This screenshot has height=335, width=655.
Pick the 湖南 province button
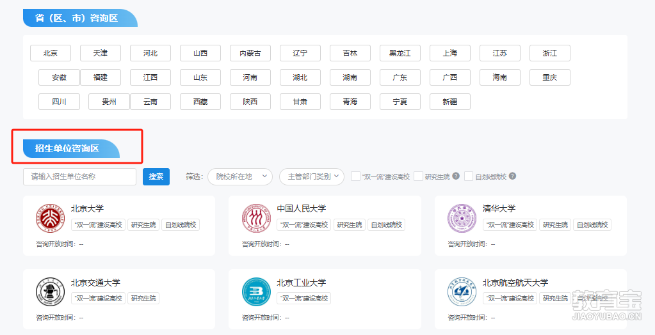click(350, 77)
